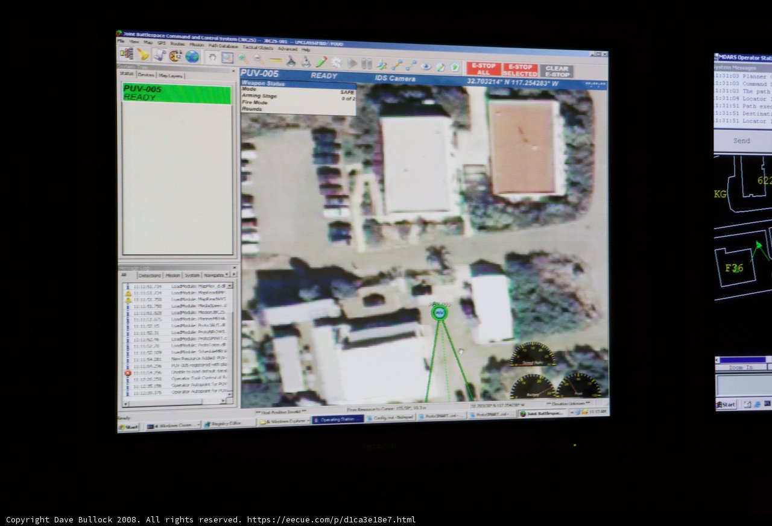Select PUV-005 READY in status list
772x526 pixels.
(x=177, y=93)
